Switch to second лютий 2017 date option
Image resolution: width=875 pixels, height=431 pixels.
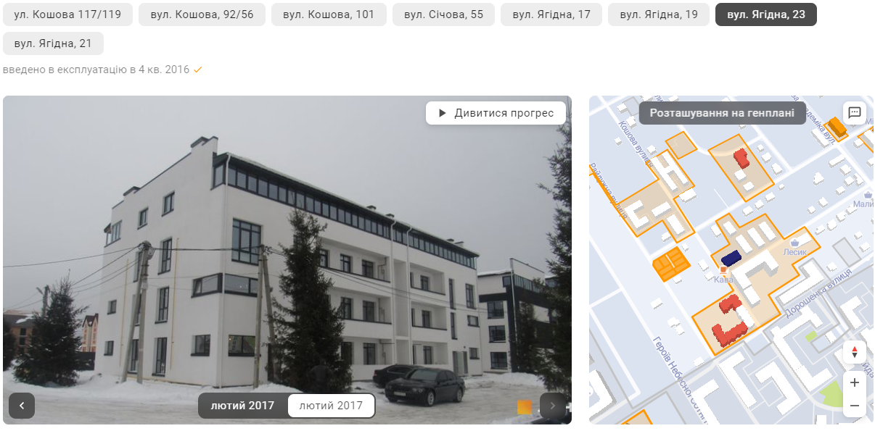[331, 406]
